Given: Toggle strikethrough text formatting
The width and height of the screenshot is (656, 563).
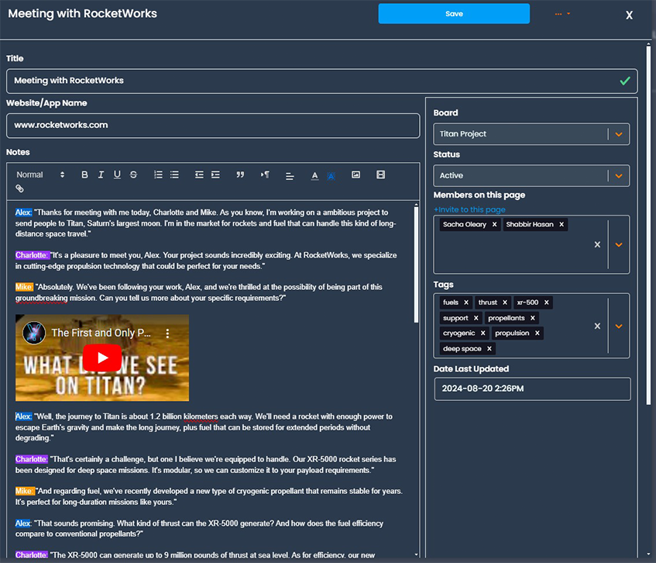Looking at the screenshot, I should (x=133, y=175).
